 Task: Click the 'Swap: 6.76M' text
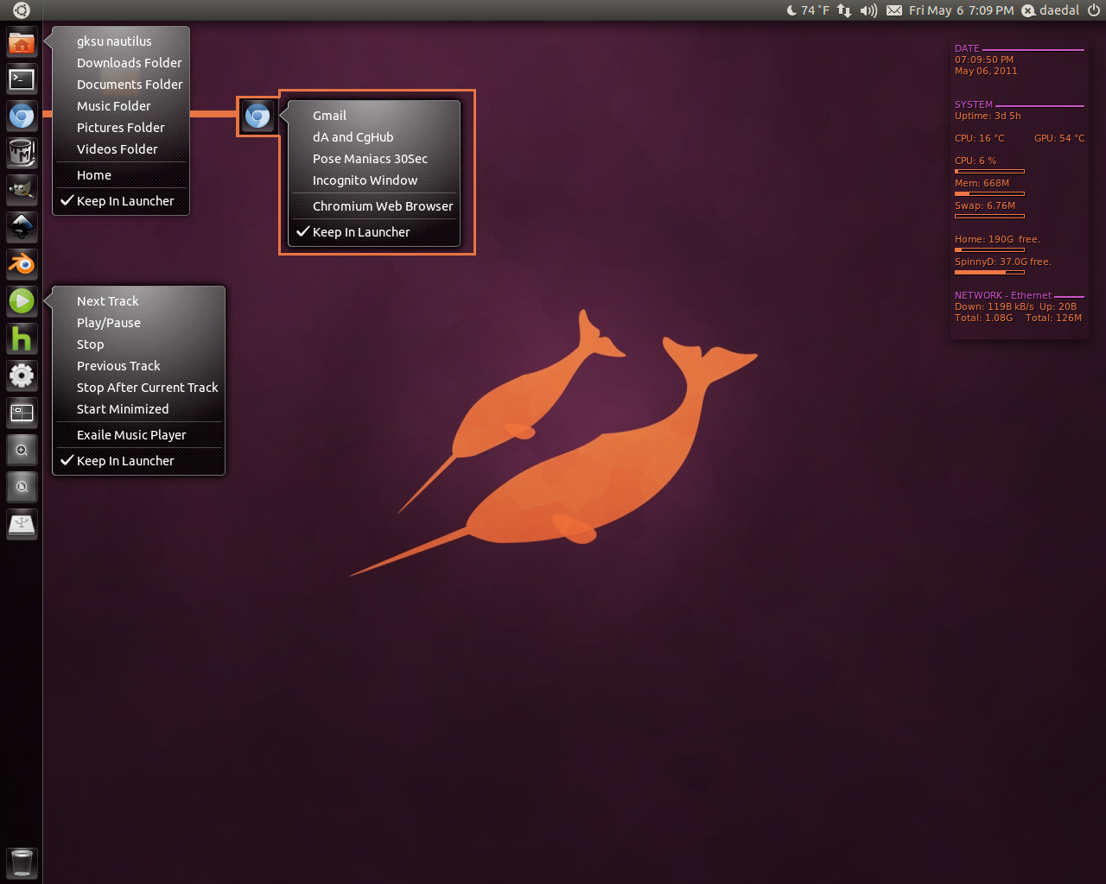(x=985, y=205)
